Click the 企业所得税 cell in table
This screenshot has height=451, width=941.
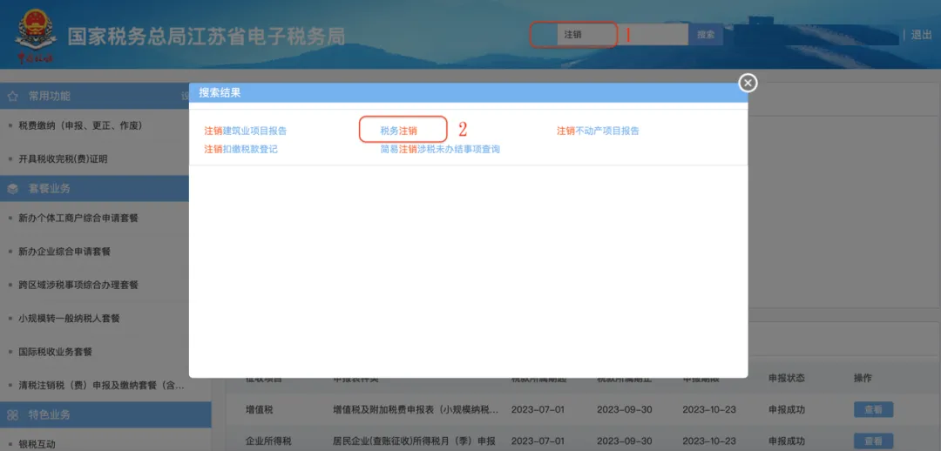point(268,441)
